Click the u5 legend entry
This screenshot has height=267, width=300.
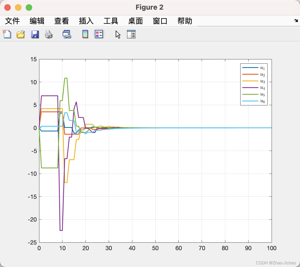[254, 94]
